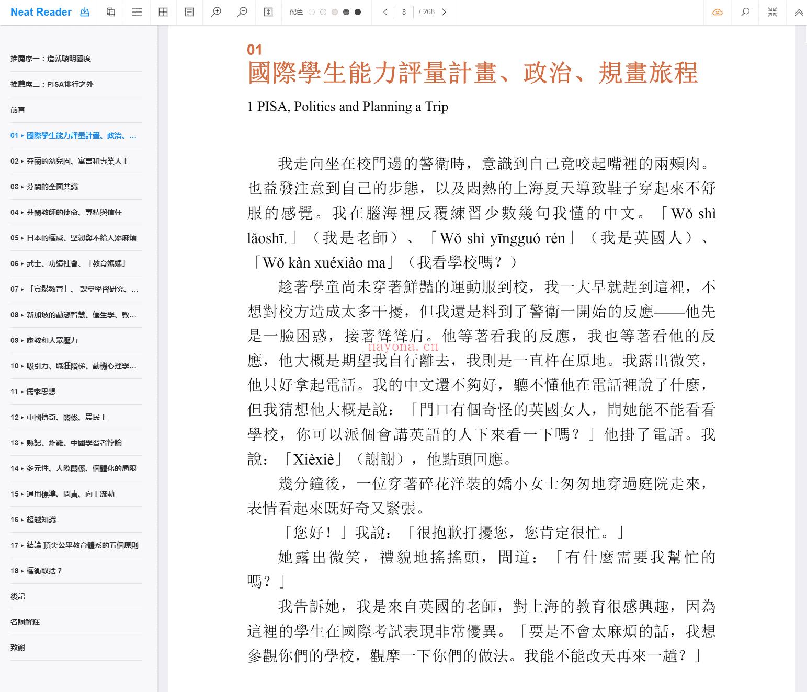Click the orange cloud sync icon
The width and height of the screenshot is (807, 692).
pyautogui.click(x=718, y=12)
